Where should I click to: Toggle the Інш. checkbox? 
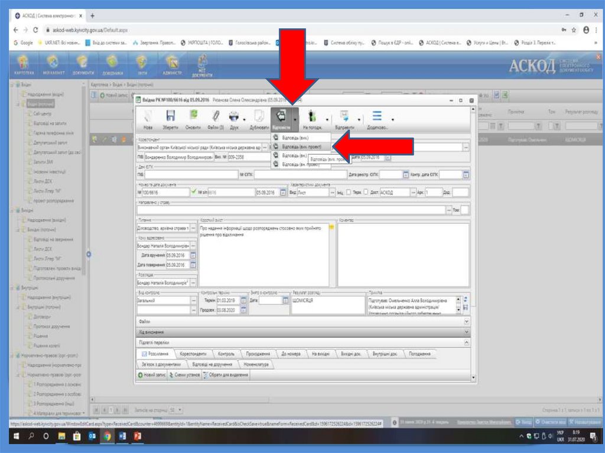coord(349,192)
